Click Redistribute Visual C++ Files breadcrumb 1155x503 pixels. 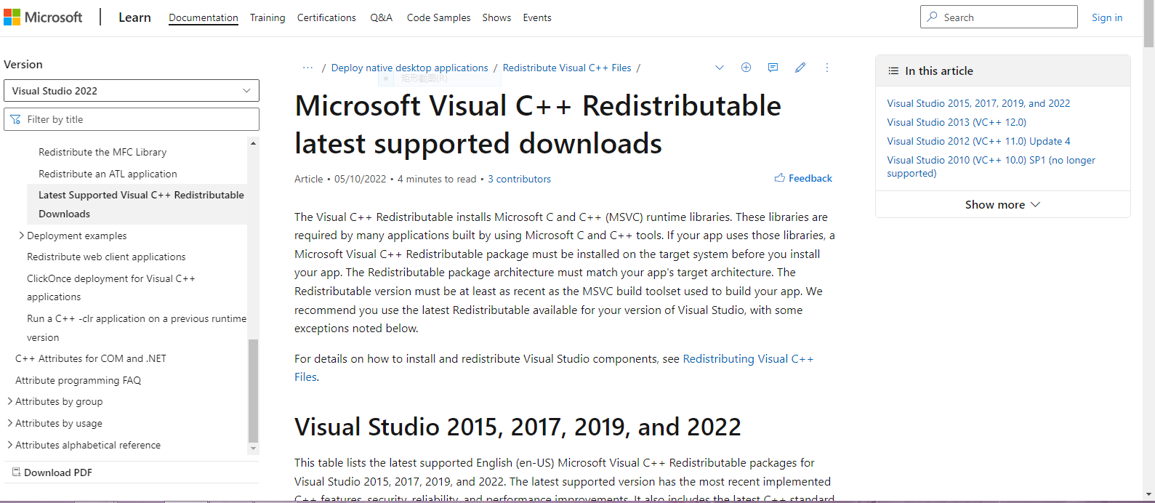pos(567,68)
